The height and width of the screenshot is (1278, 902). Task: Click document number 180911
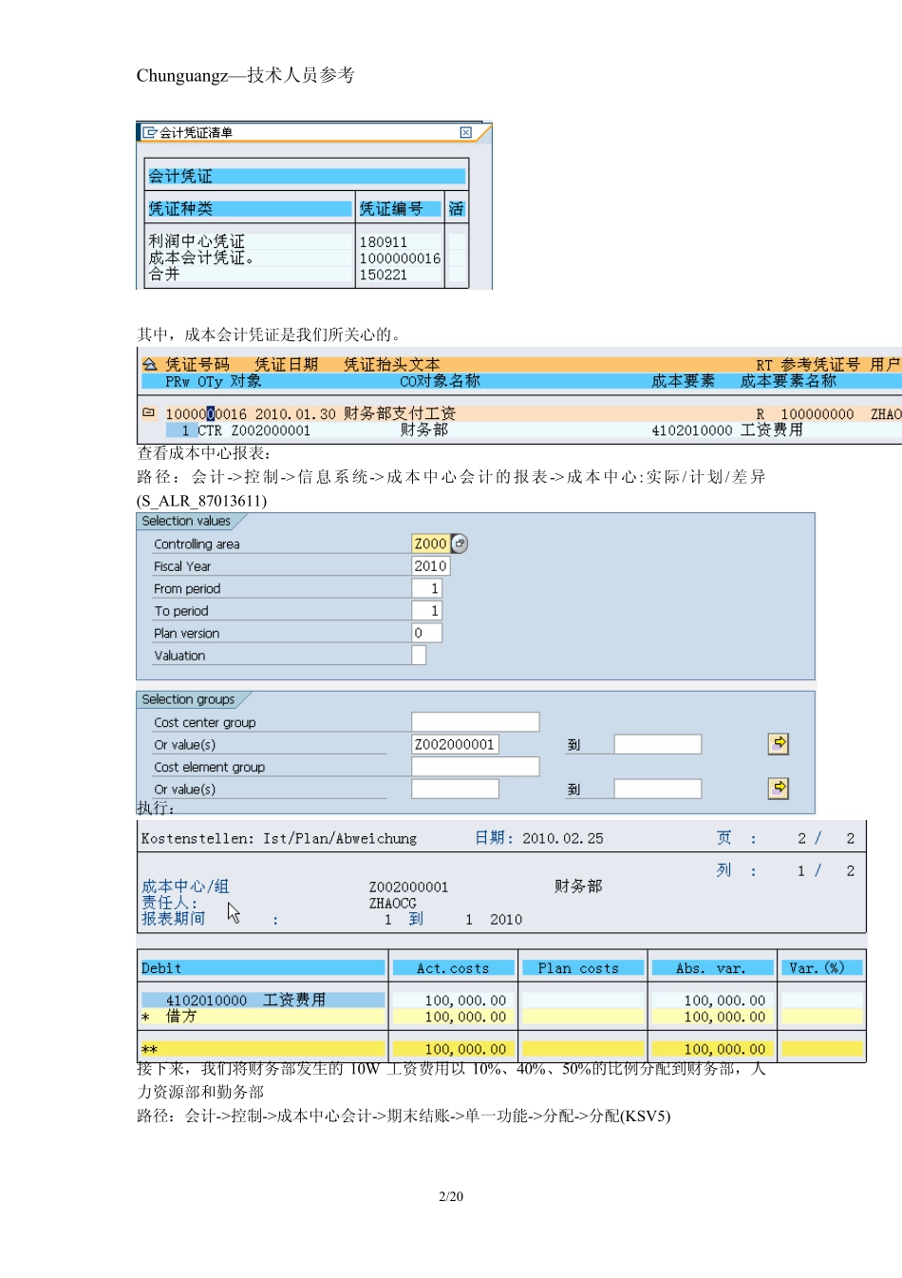click(383, 242)
